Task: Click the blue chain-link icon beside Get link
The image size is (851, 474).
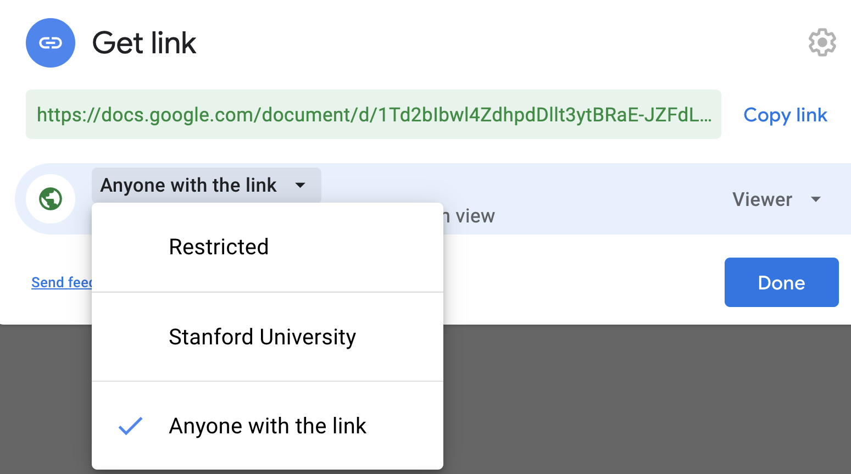Action: [51, 43]
